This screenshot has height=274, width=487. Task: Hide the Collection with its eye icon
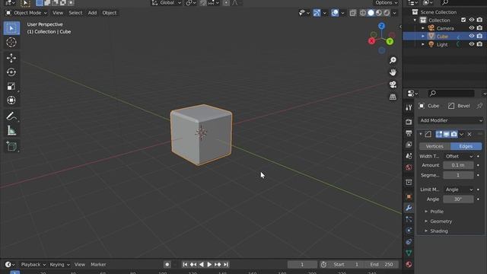click(x=472, y=20)
